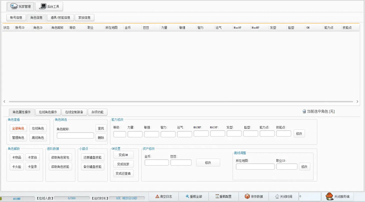This screenshot has height=202, width=365.
Task: Switch to the 道具/技能信息 tab
Action: [61, 18]
